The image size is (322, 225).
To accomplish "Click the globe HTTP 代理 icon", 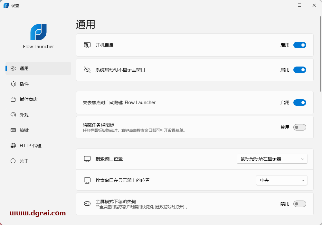I will (x=13, y=146).
